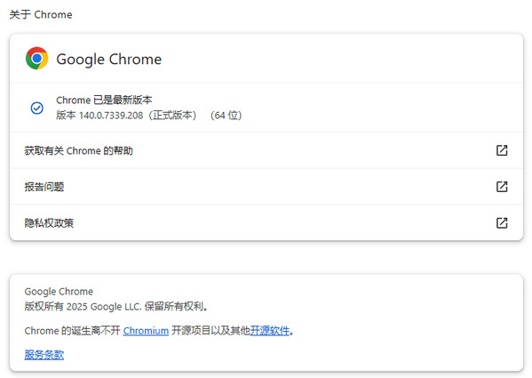Click the version number 140.0.7339.208
The image size is (532, 378).
[111, 116]
